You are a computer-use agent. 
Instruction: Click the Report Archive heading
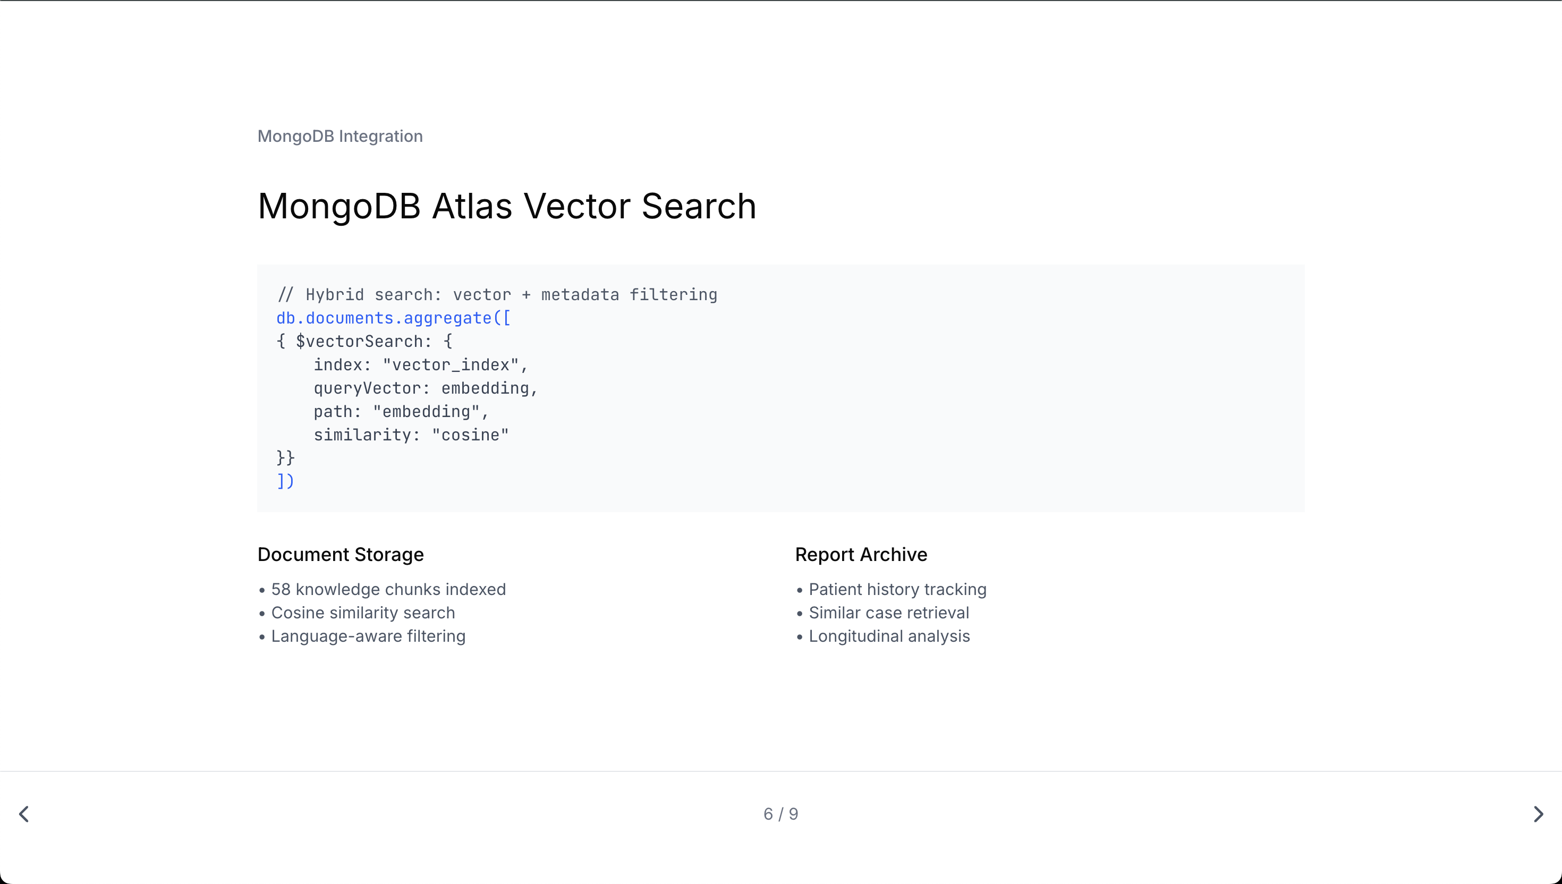tap(861, 554)
